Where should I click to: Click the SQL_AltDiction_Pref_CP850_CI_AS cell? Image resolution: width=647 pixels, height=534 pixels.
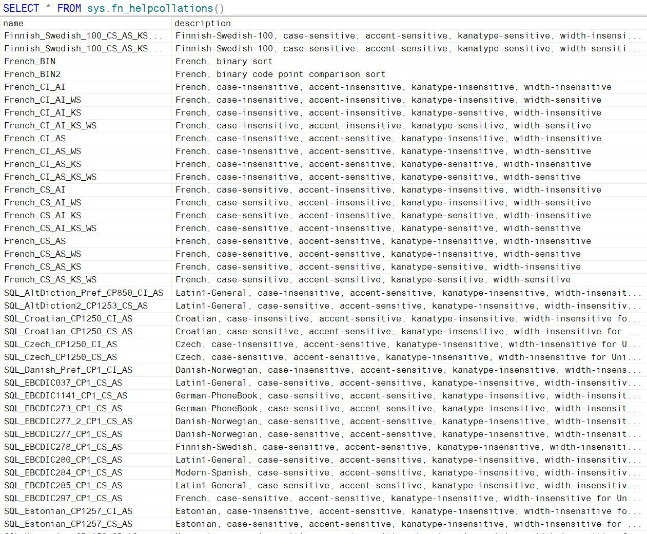coord(84,293)
